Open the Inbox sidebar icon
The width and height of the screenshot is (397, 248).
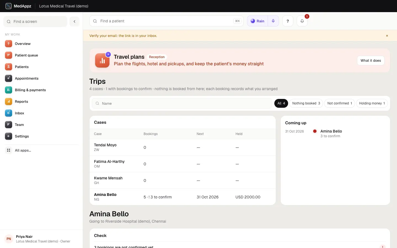click(9, 113)
